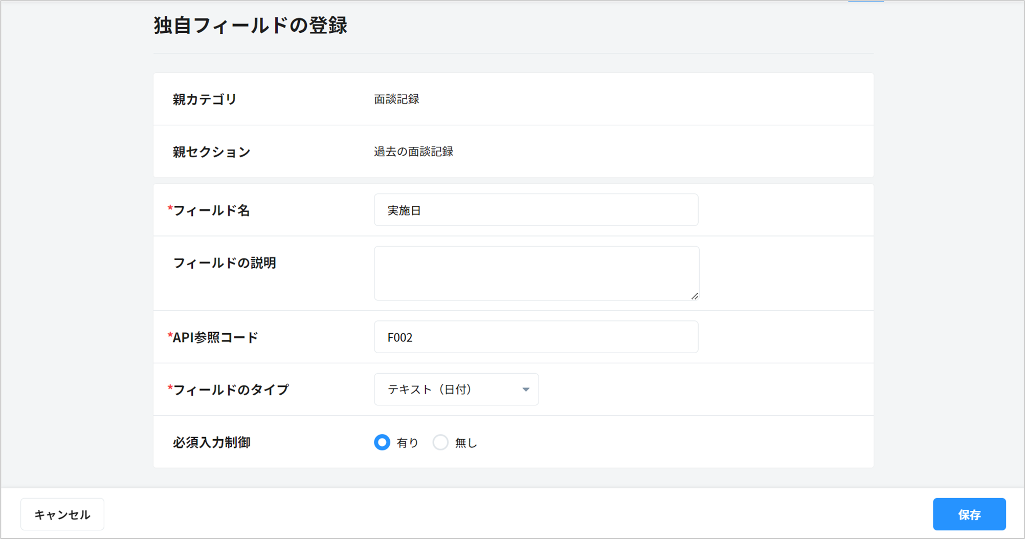Click the 有り label text beside the radio

[x=408, y=443]
